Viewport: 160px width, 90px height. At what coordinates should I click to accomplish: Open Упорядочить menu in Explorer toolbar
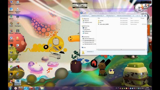tap(85, 16)
